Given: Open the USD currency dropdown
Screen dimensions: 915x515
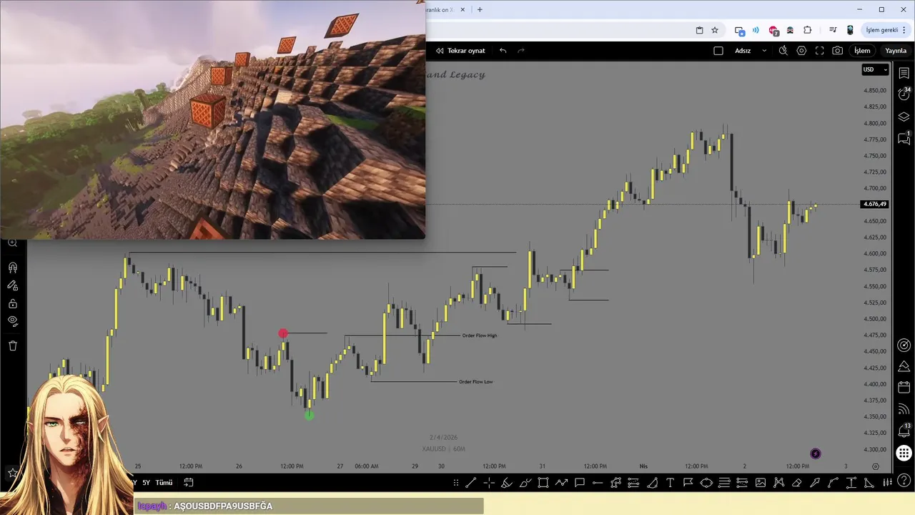Looking at the screenshot, I should click(875, 69).
